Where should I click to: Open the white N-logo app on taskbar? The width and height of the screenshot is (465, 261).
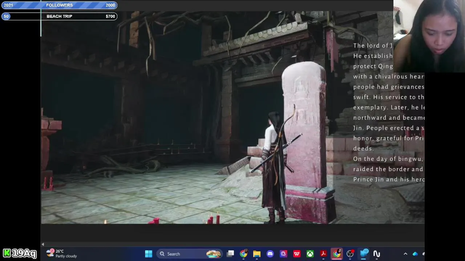[377, 254]
